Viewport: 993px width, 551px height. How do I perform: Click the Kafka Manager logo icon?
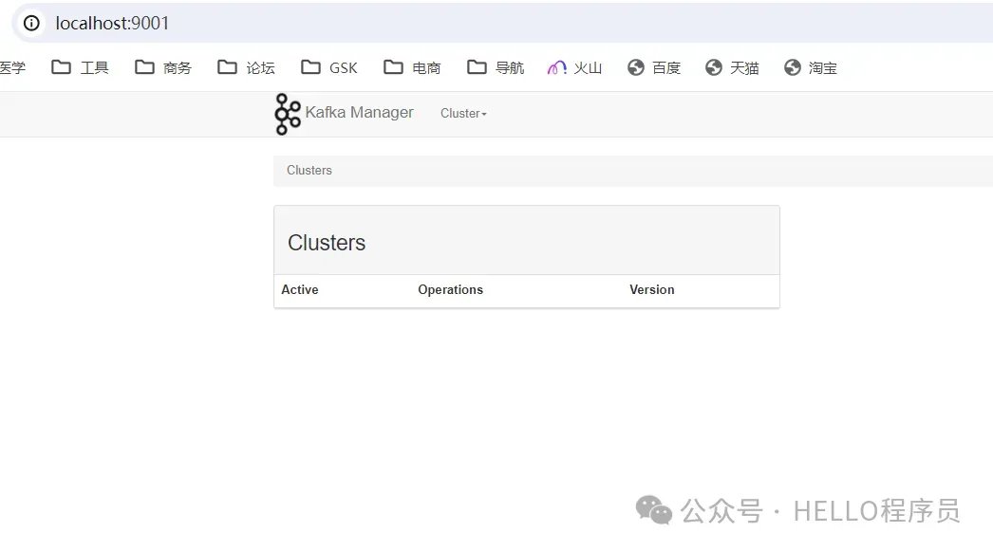(288, 114)
